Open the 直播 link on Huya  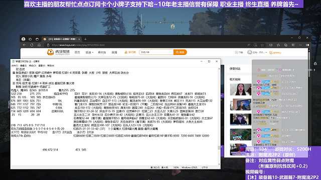[114, 52]
